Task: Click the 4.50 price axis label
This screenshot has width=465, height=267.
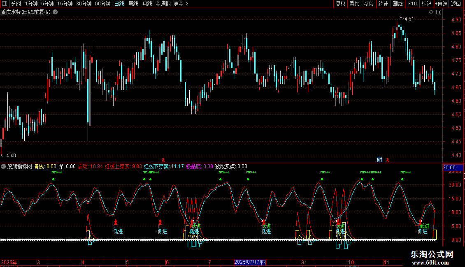Action: point(456,128)
